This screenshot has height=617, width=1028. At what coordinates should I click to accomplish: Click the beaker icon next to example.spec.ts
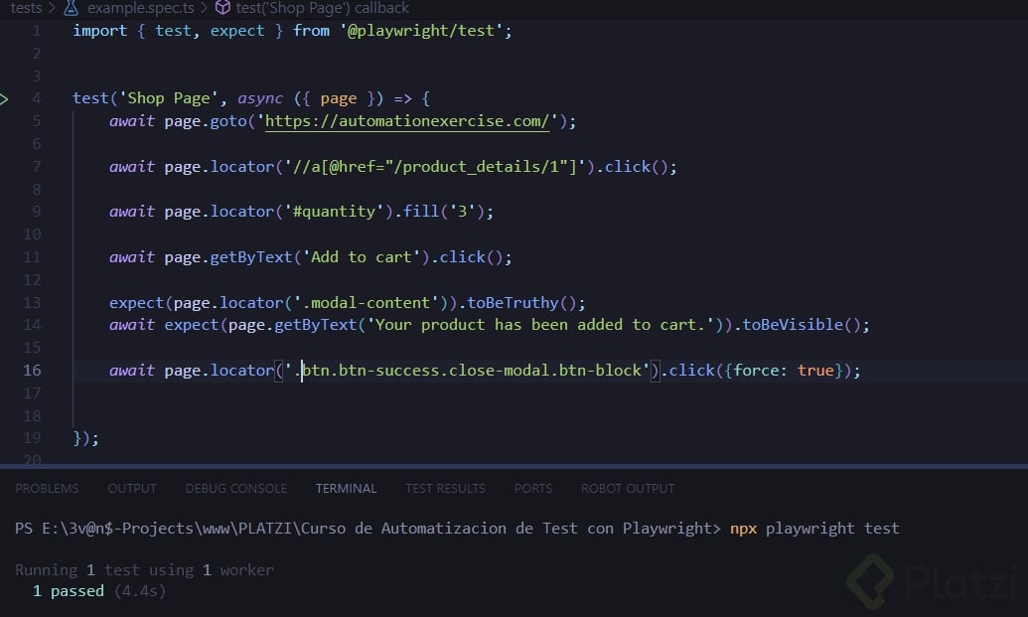71,8
